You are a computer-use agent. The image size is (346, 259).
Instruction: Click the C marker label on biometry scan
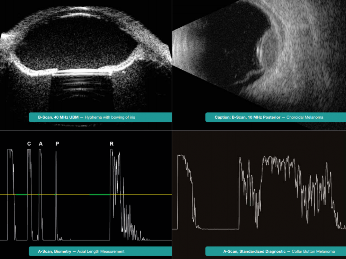(x=29, y=144)
